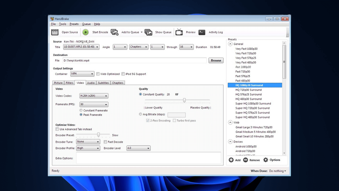This screenshot has height=191, width=339.
Task: Open the start chapter dropdown showing 1
Action: (x=157, y=47)
